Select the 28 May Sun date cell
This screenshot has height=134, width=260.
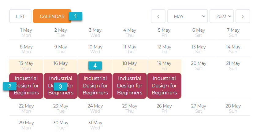[233, 108]
